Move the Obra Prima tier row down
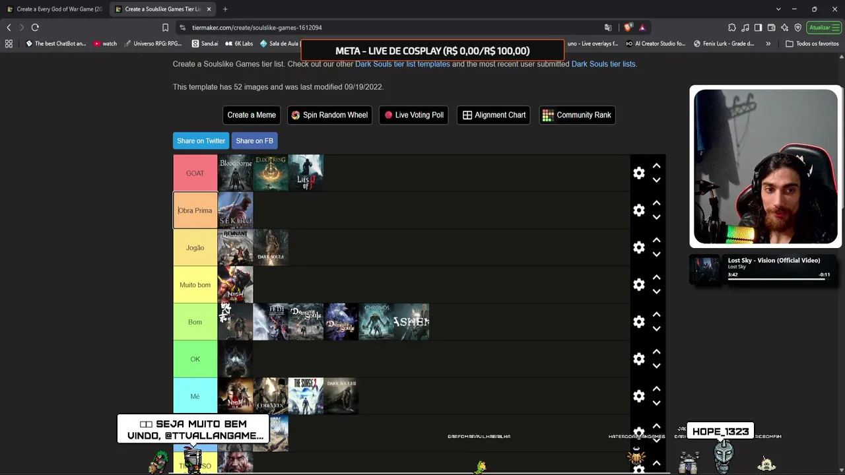845x475 pixels. pos(656,217)
